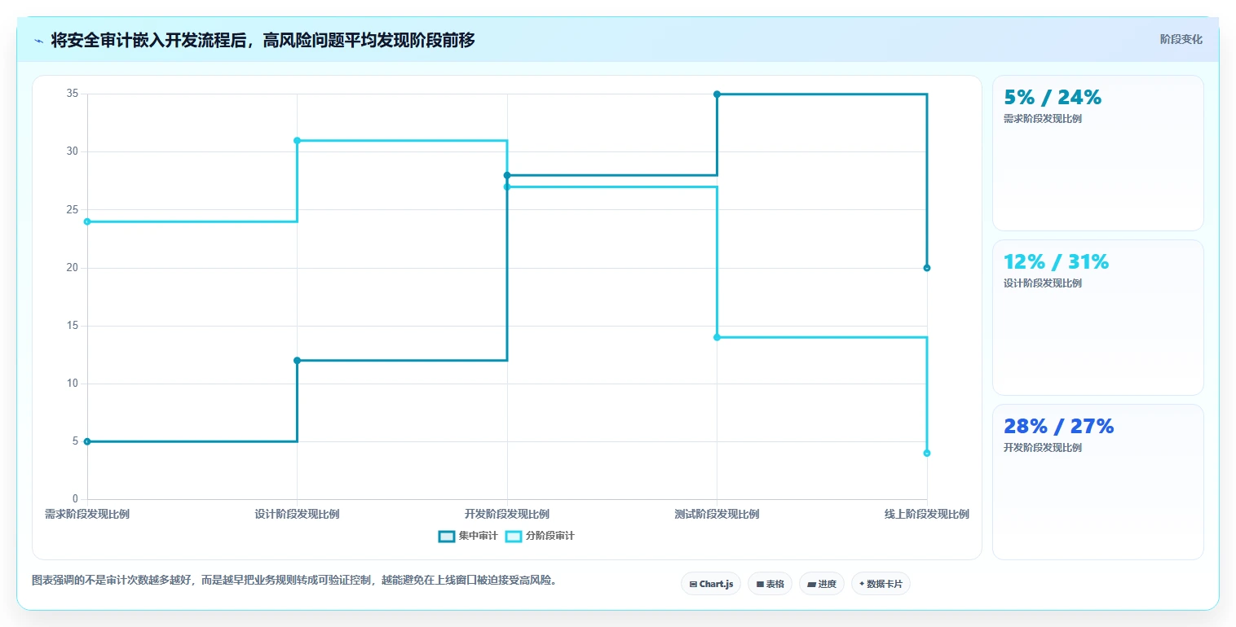
Task: Click 分阶段审计 point at 线上阶段 (value 4)
Action: [927, 453]
